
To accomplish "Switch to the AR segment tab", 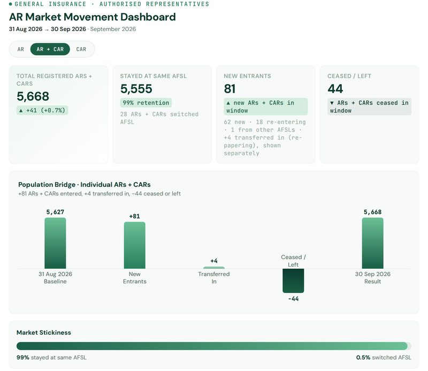I will click(x=21, y=49).
